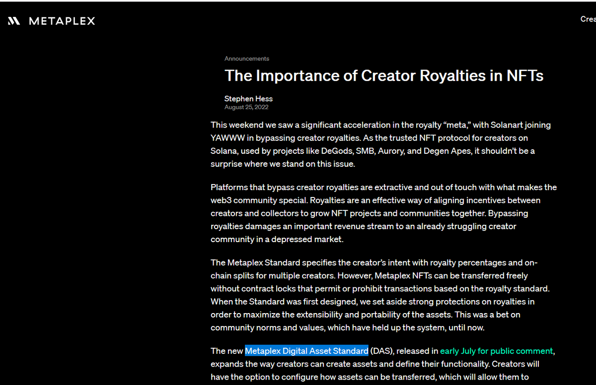Click the line starting 'community norms and values'
This screenshot has width=596, height=385.
[347, 327]
